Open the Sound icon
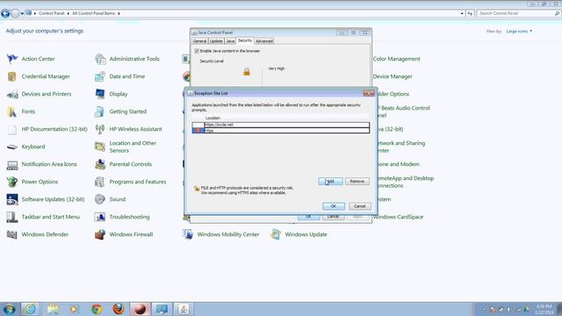The width and height of the screenshot is (562, 316). pos(100,199)
